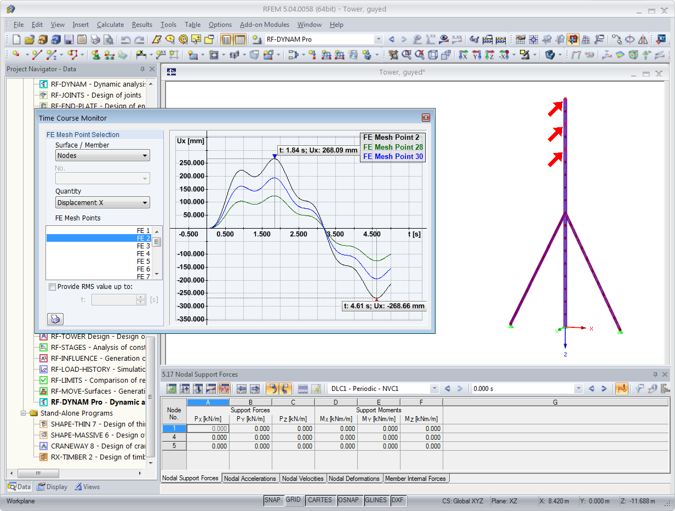This screenshot has height=511, width=675.
Task: Click the print icon in Time Course Monitor
Action: coord(56,319)
